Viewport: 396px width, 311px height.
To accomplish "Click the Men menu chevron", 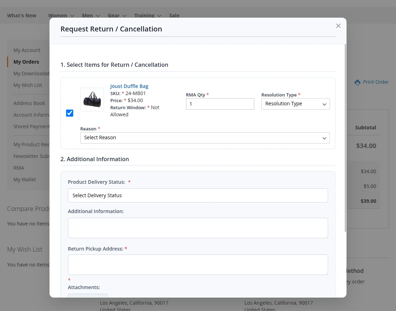I will point(98,16).
